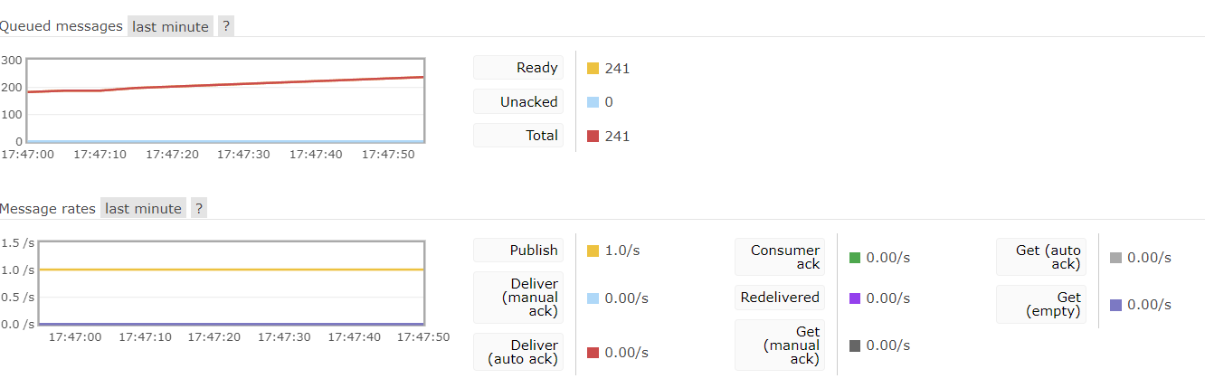Toggle the Ready series label
Image resolution: width=1205 pixels, height=388 pixels.
(518, 68)
